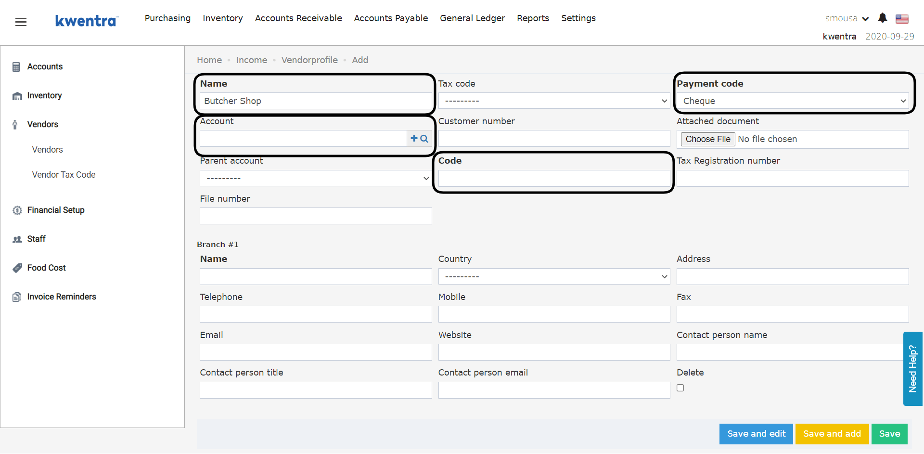Click the Contact person email field
Image resolution: width=924 pixels, height=454 pixels.
click(x=554, y=390)
